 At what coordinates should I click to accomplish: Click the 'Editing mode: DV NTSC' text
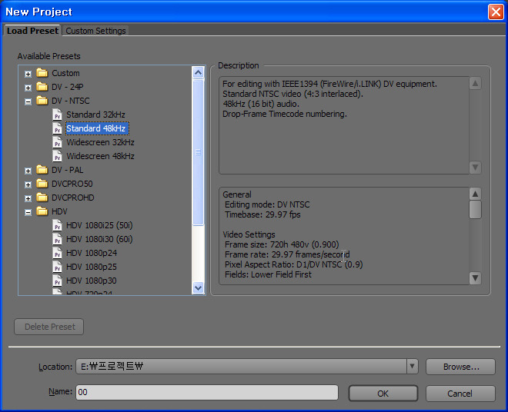coord(267,204)
